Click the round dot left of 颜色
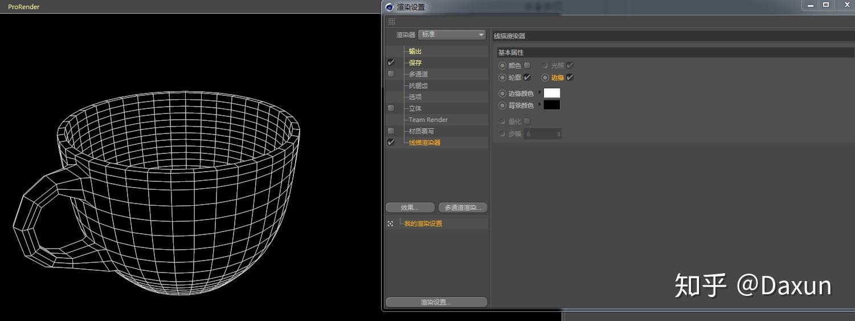 point(502,66)
